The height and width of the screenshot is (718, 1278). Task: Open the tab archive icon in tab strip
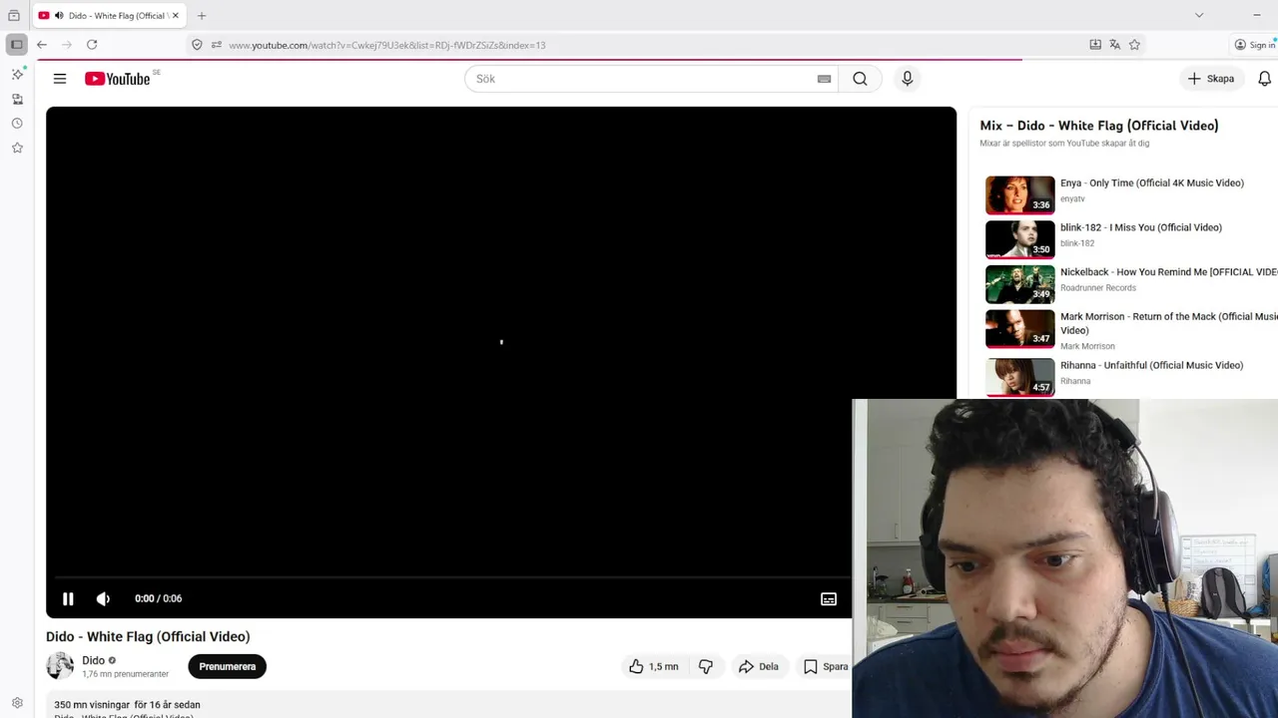pos(14,15)
